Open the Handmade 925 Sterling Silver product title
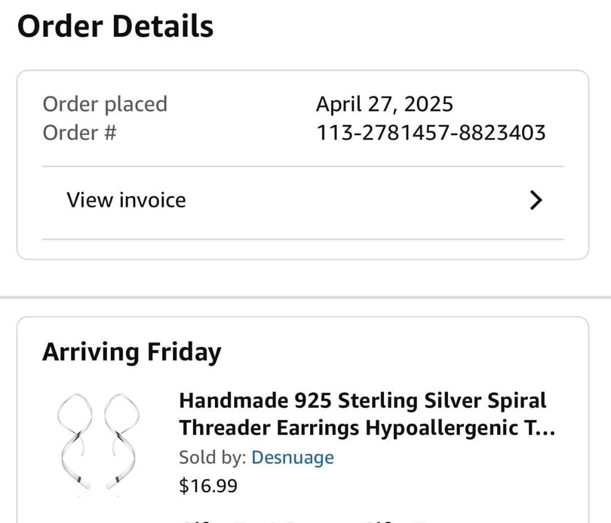 coord(367,414)
